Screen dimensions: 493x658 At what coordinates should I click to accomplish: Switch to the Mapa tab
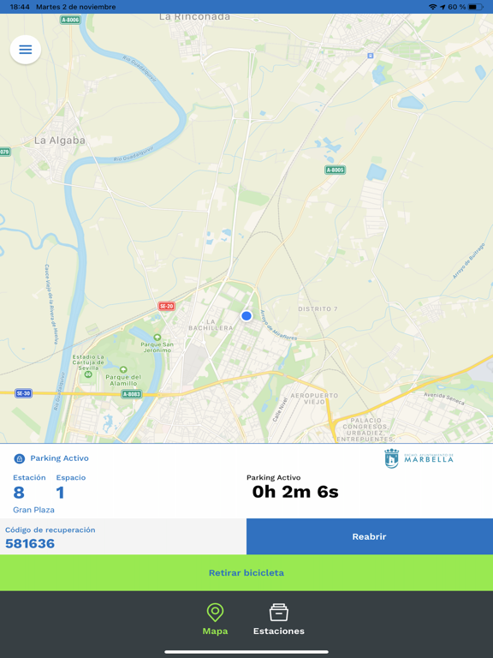(215, 619)
